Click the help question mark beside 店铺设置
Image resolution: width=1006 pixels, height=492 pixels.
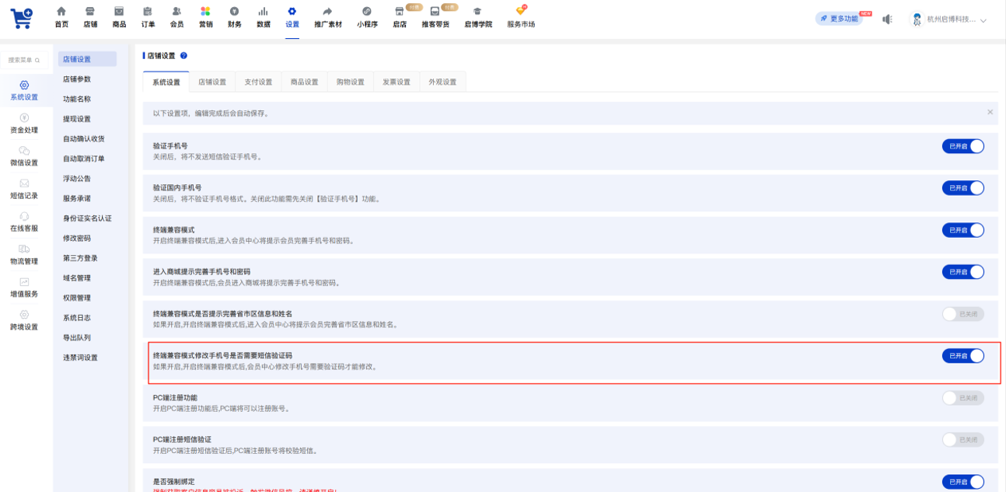[183, 56]
